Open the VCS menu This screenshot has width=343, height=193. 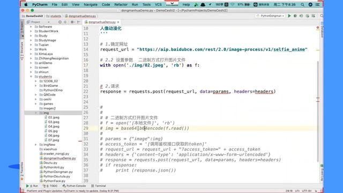click(158, 4)
